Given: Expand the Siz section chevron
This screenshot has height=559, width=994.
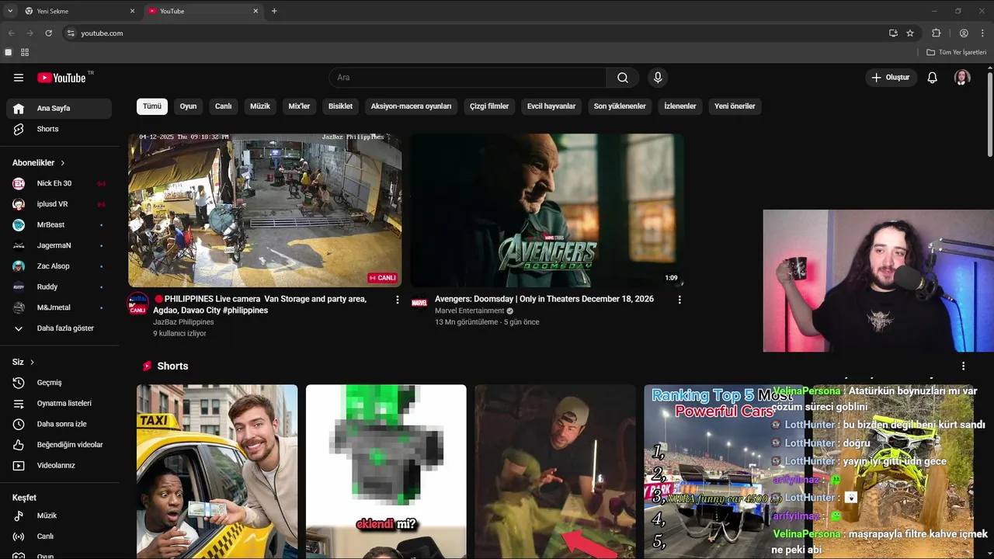Looking at the screenshot, I should 32,363.
